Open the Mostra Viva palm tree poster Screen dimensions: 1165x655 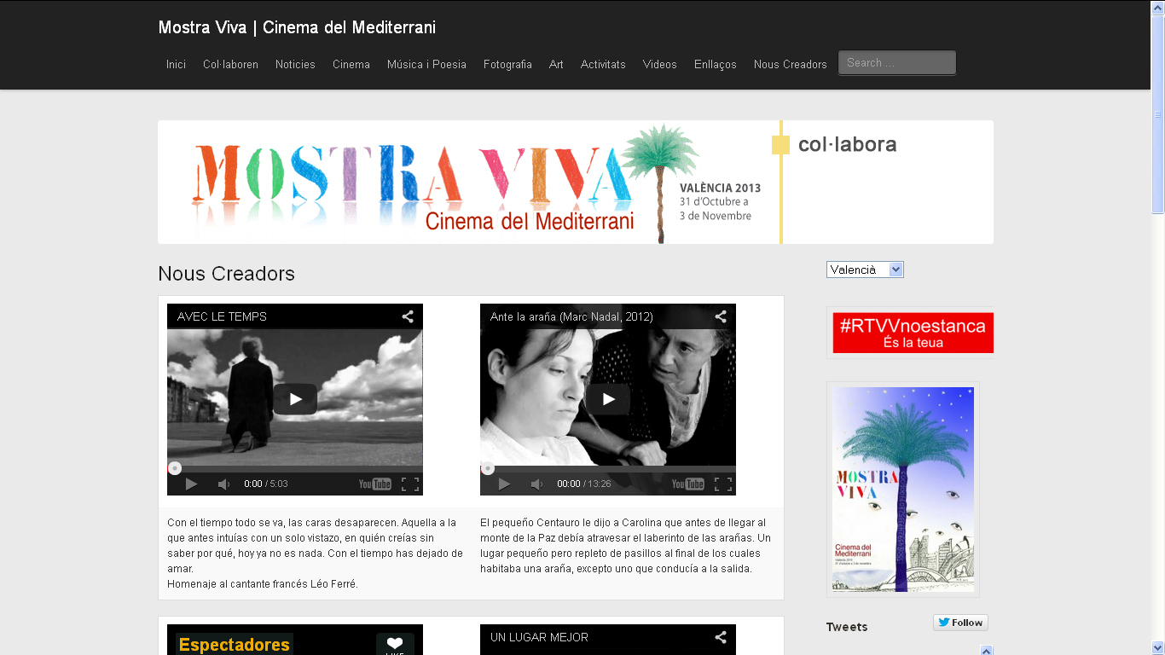(x=903, y=490)
